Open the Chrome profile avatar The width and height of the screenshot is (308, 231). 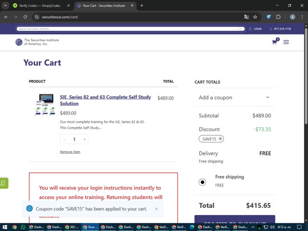pyautogui.click(x=293, y=17)
